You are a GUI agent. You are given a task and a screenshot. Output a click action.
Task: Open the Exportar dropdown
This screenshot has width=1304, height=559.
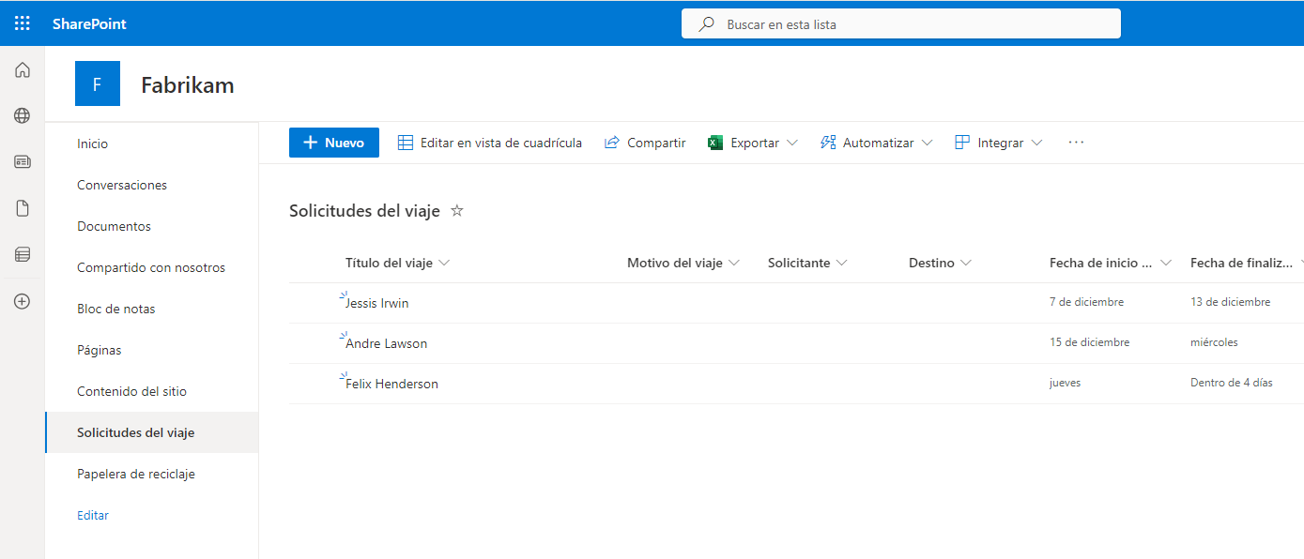[752, 142]
